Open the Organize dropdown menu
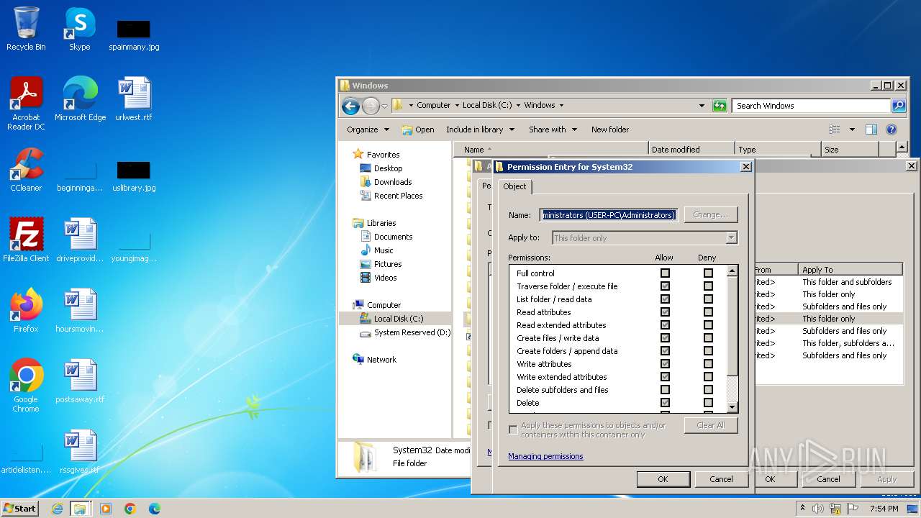 click(368, 129)
